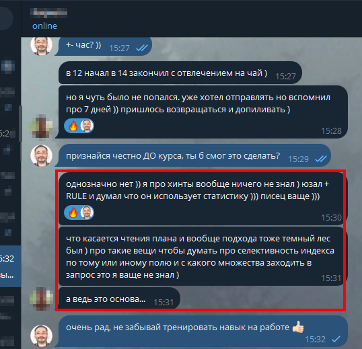Screen dimensions: 362x349
Task: Click the double read checkmark at 15:29
Action: (x=321, y=159)
